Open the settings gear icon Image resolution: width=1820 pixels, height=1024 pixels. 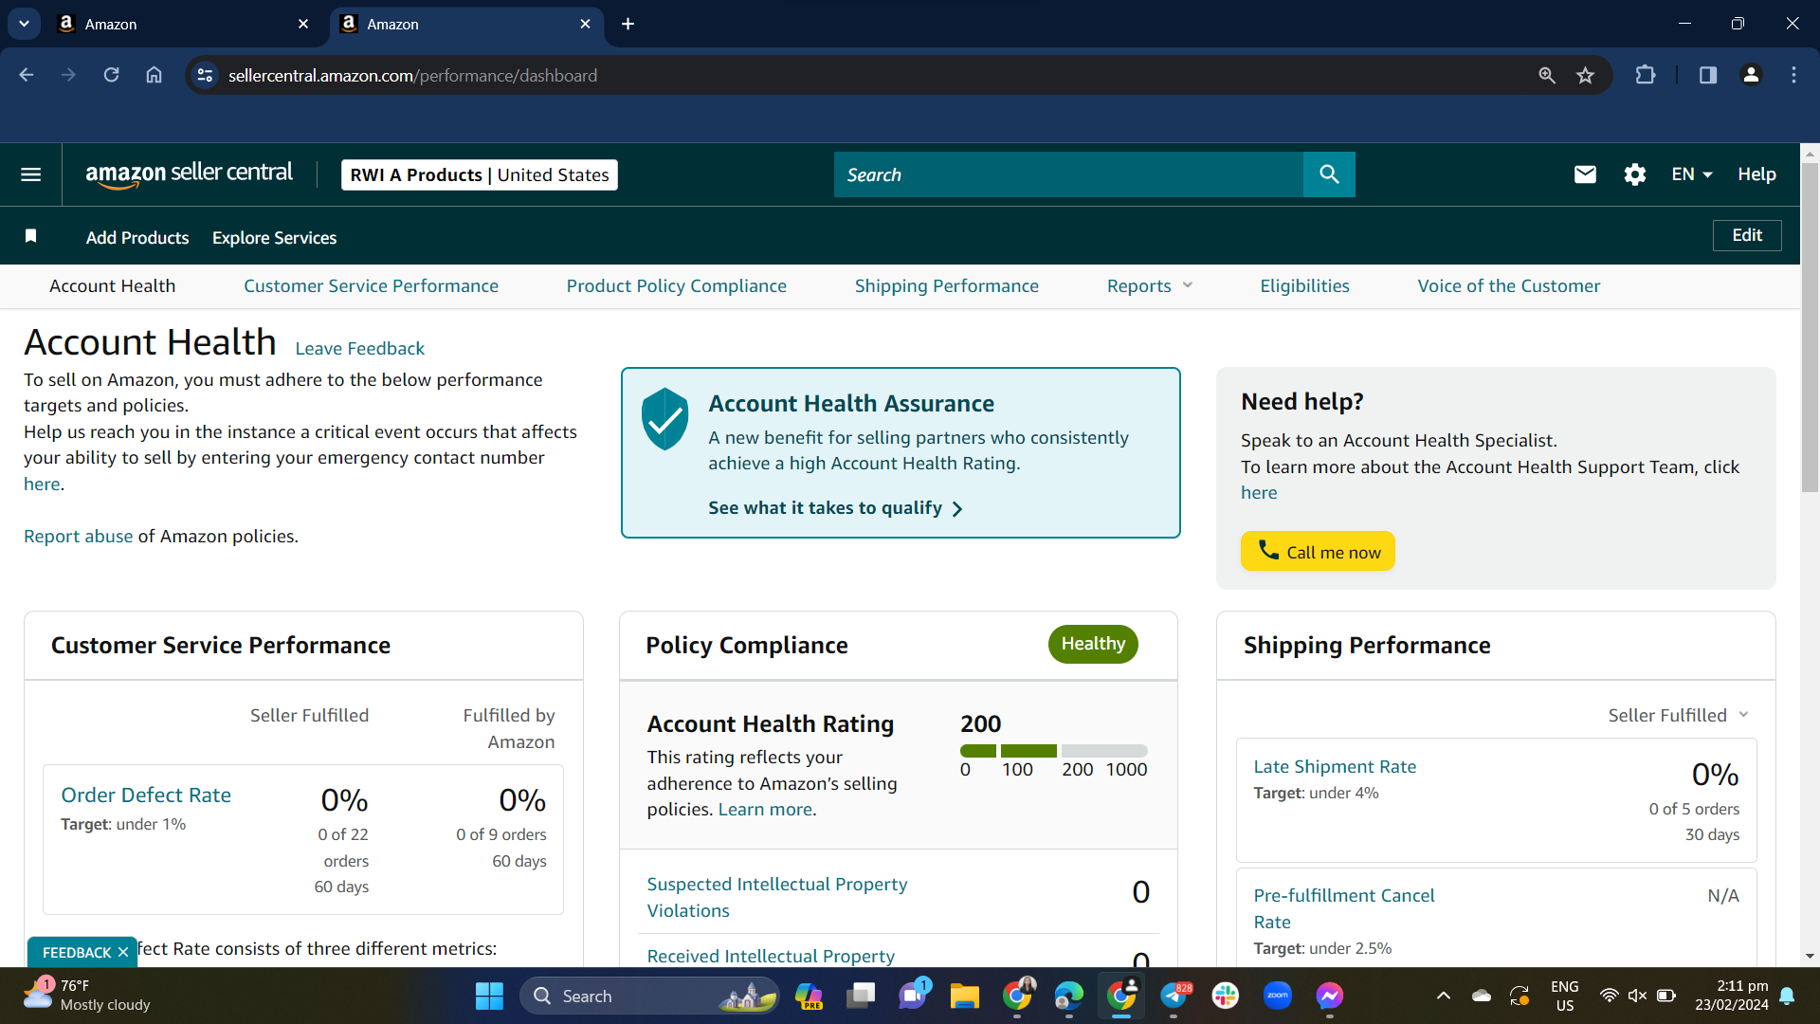tap(1634, 174)
